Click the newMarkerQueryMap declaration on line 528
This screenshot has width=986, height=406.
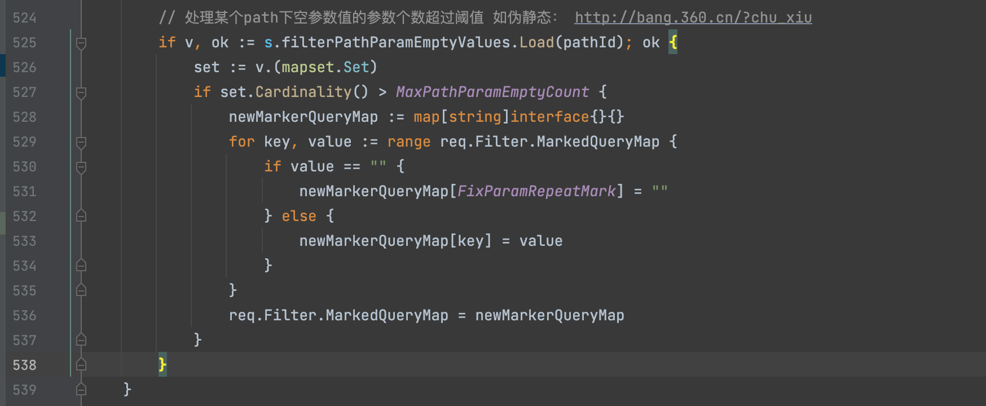click(303, 117)
